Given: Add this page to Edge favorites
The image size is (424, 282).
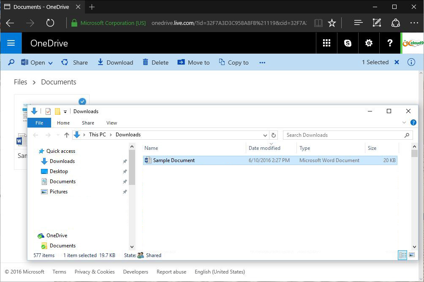Looking at the screenshot, I should point(332,23).
